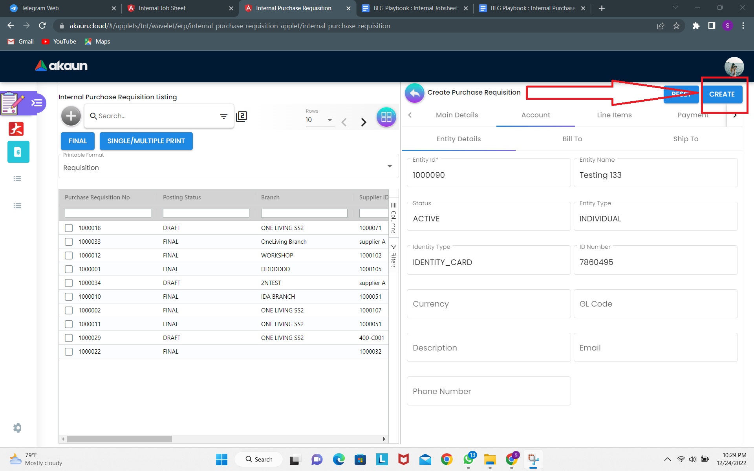Click the grid applets launcher icon
The image size is (754, 471).
coord(386,117)
